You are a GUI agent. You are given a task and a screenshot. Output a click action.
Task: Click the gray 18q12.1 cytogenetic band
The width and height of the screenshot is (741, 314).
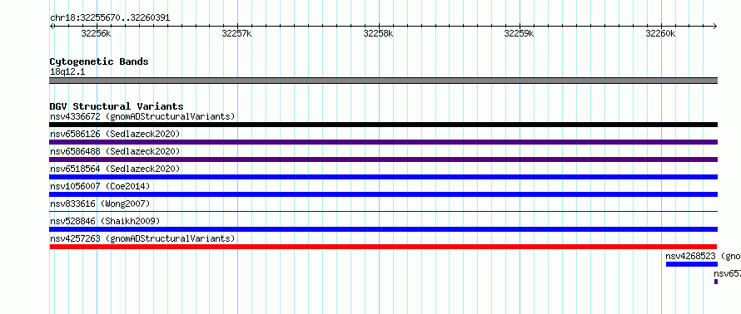(x=383, y=81)
